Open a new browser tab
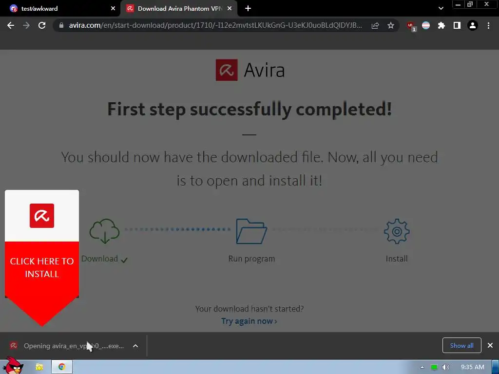This screenshot has width=499, height=374. click(248, 9)
